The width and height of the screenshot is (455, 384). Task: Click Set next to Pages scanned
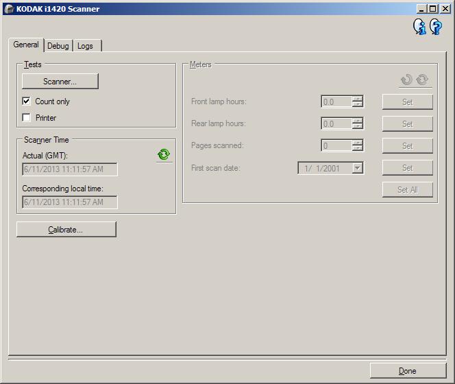click(408, 146)
